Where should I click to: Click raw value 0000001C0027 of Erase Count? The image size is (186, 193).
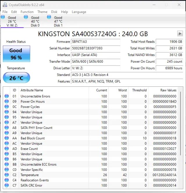tap(165, 149)
